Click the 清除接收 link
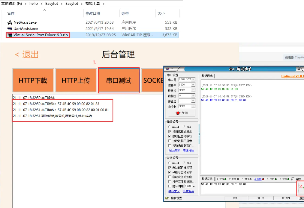Screen dimensions: 304x208 click(x=188, y=151)
